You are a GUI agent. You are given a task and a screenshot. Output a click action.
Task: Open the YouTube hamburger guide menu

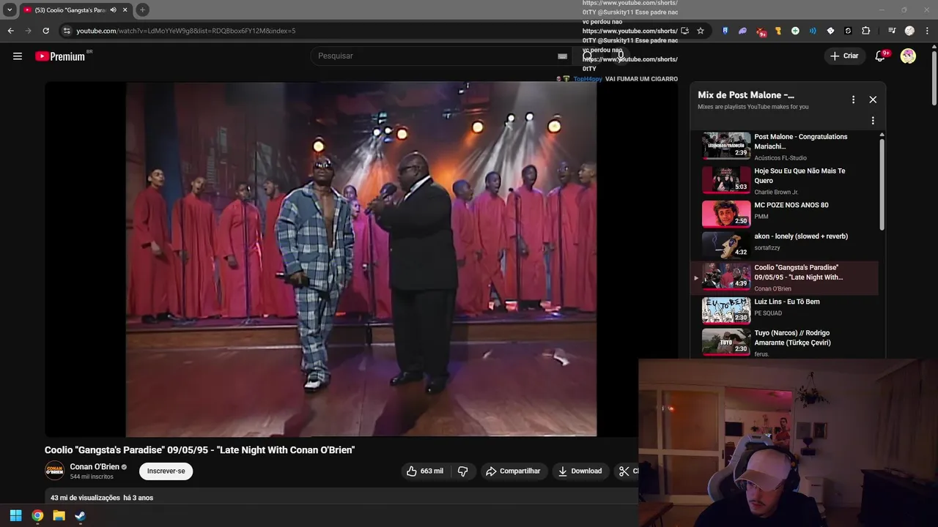tap(18, 56)
